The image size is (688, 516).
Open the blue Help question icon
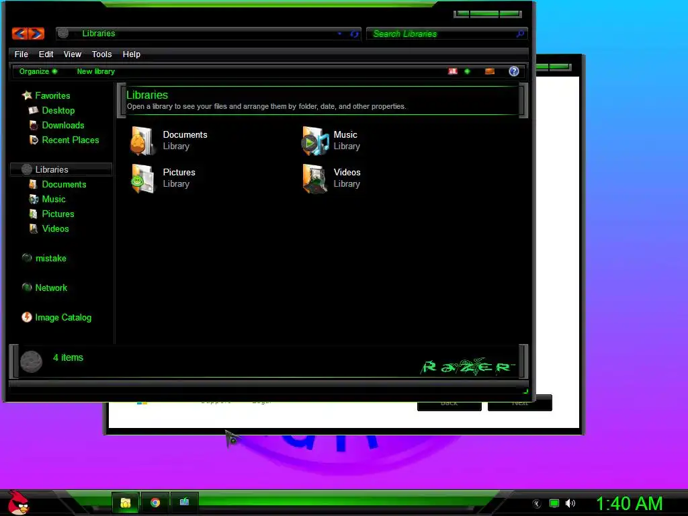click(514, 71)
